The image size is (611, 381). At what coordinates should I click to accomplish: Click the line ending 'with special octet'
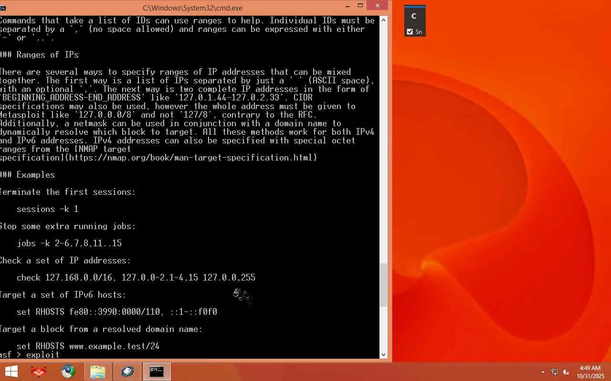(x=178, y=140)
